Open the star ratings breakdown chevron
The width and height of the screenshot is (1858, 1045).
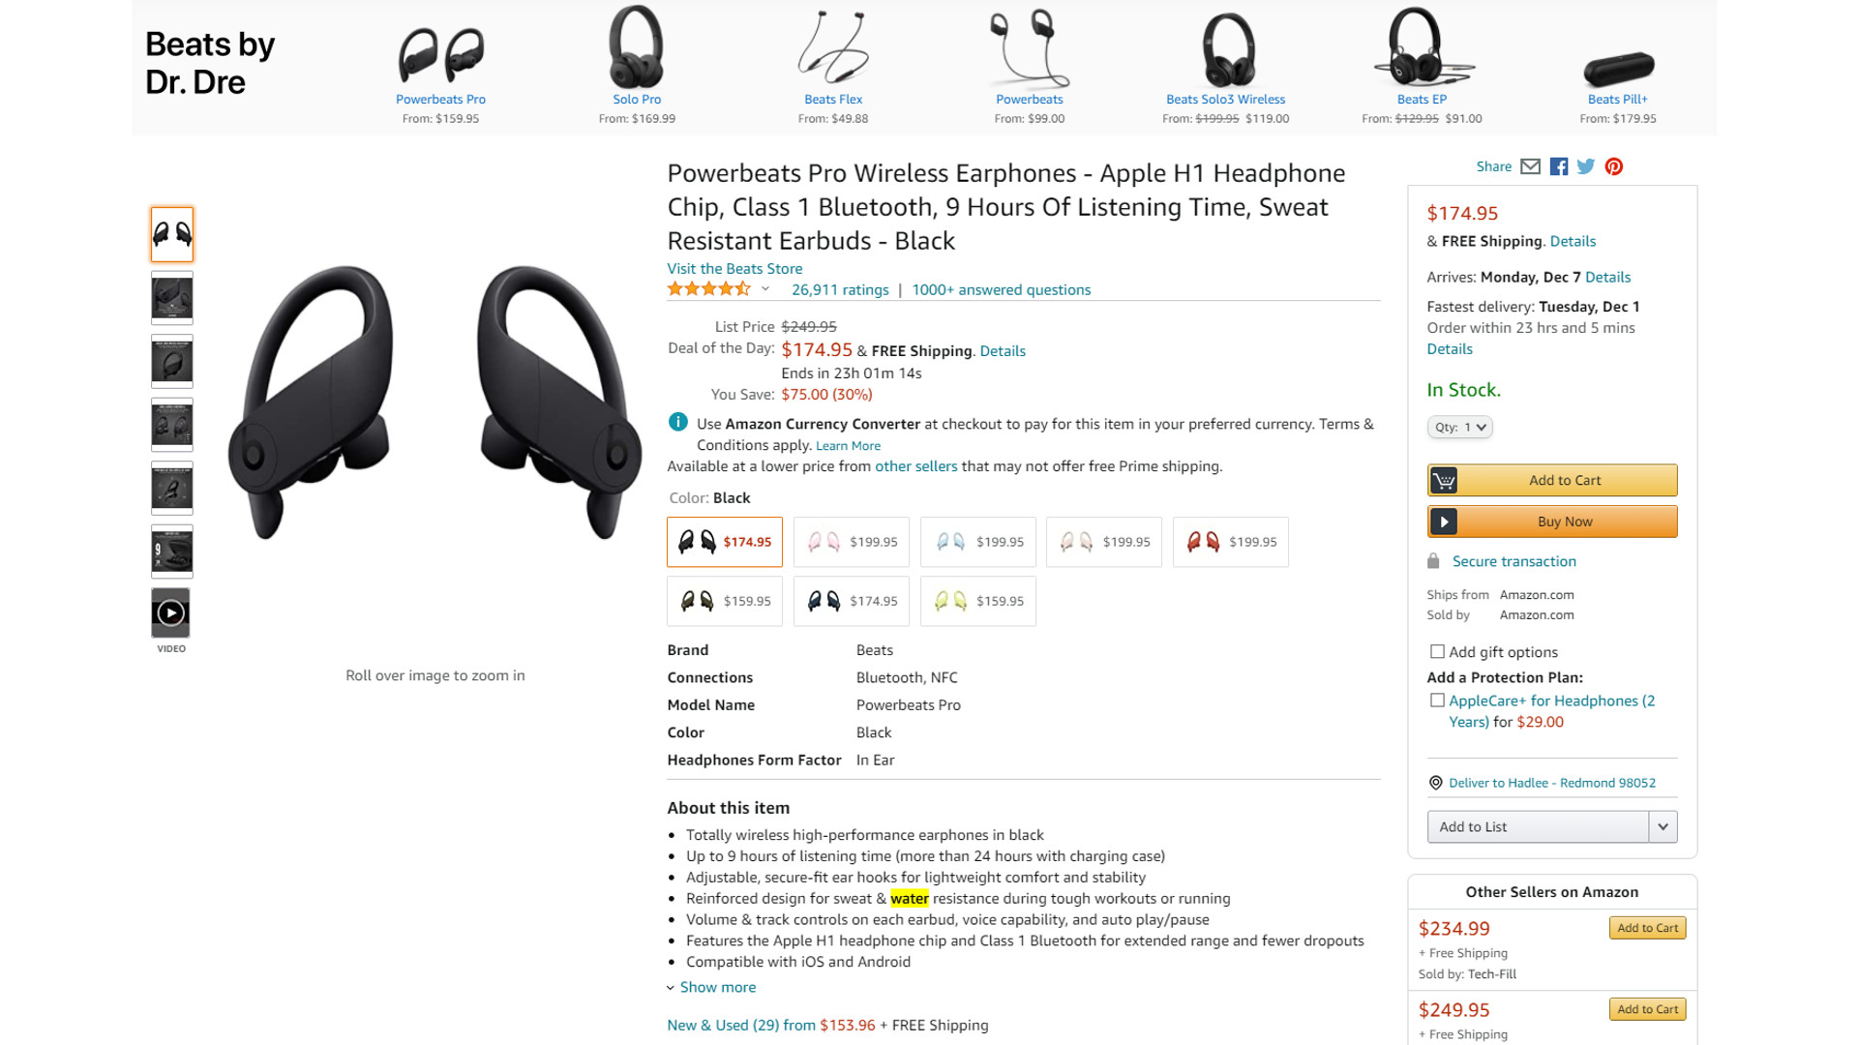[765, 288]
